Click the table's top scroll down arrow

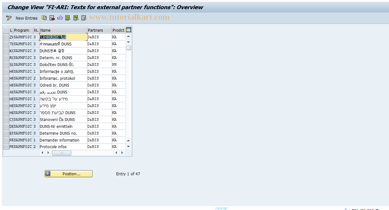point(128,42)
